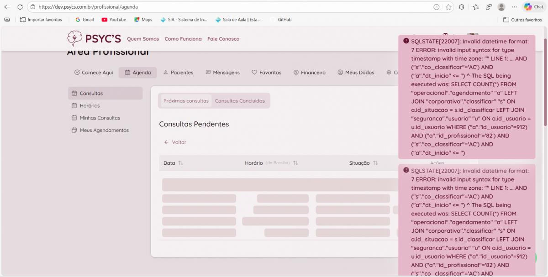Open the Copilot Chat button
Image resolution: width=548 pixels, height=277 pixels.
click(533, 7)
